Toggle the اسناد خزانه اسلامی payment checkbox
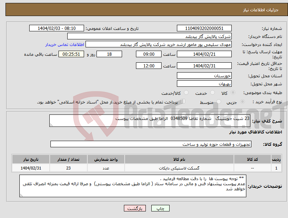Viewport: 288px width, 218px height. pyautogui.click(x=183, y=101)
